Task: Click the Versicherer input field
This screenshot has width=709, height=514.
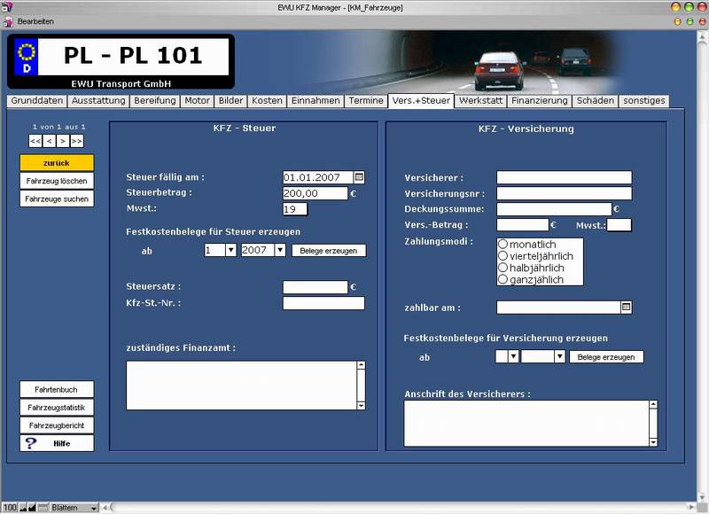Action: pos(564,177)
